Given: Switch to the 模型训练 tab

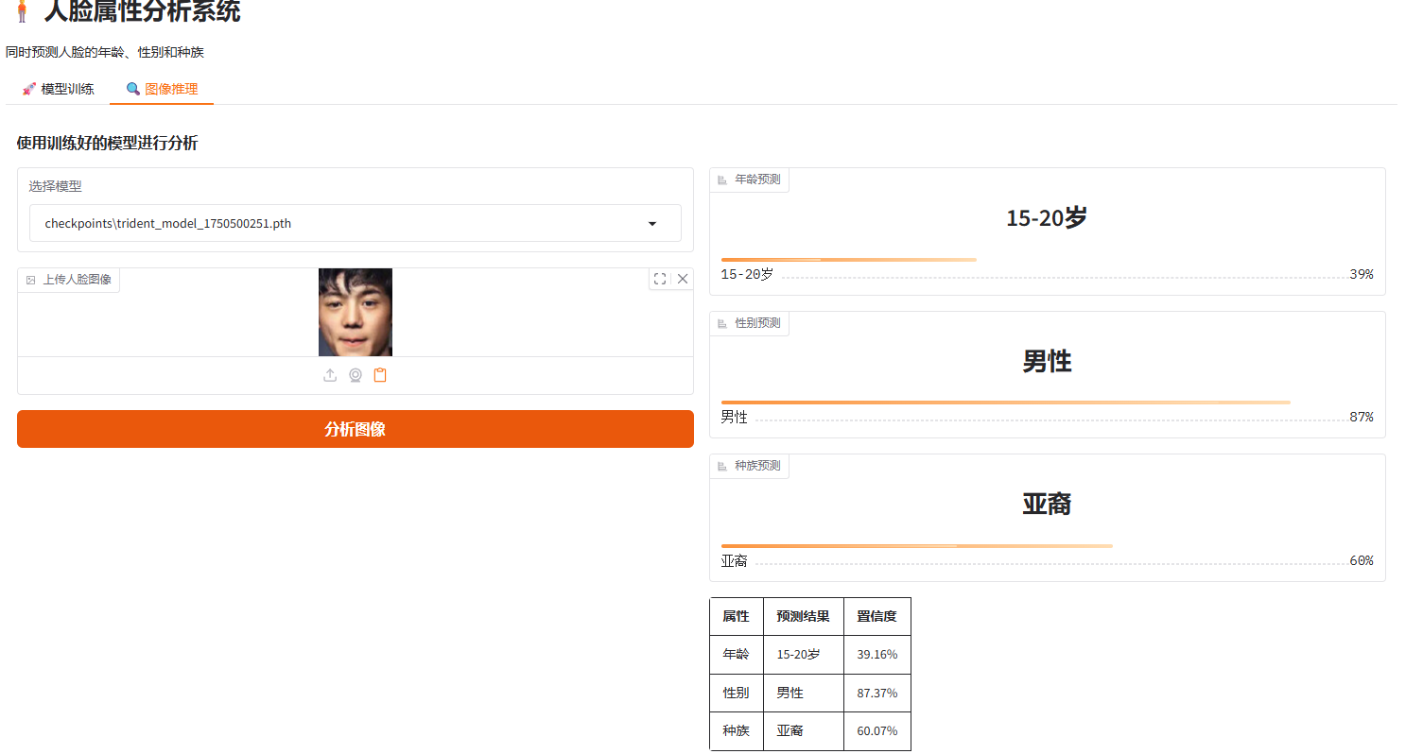Looking at the screenshot, I should pyautogui.click(x=57, y=88).
